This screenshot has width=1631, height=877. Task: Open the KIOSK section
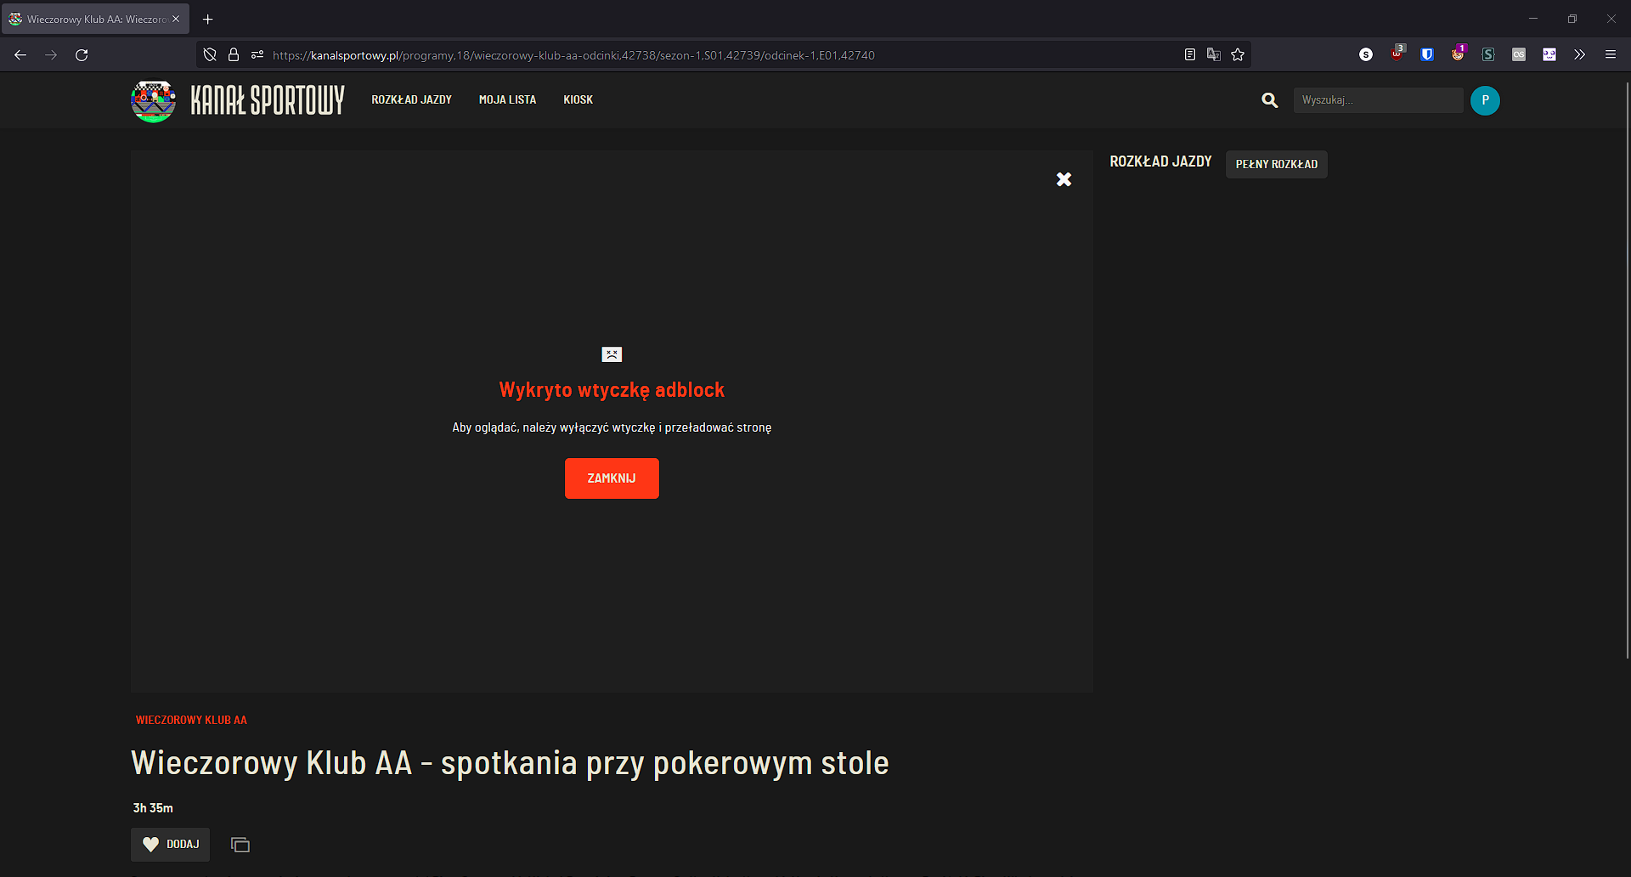(578, 99)
